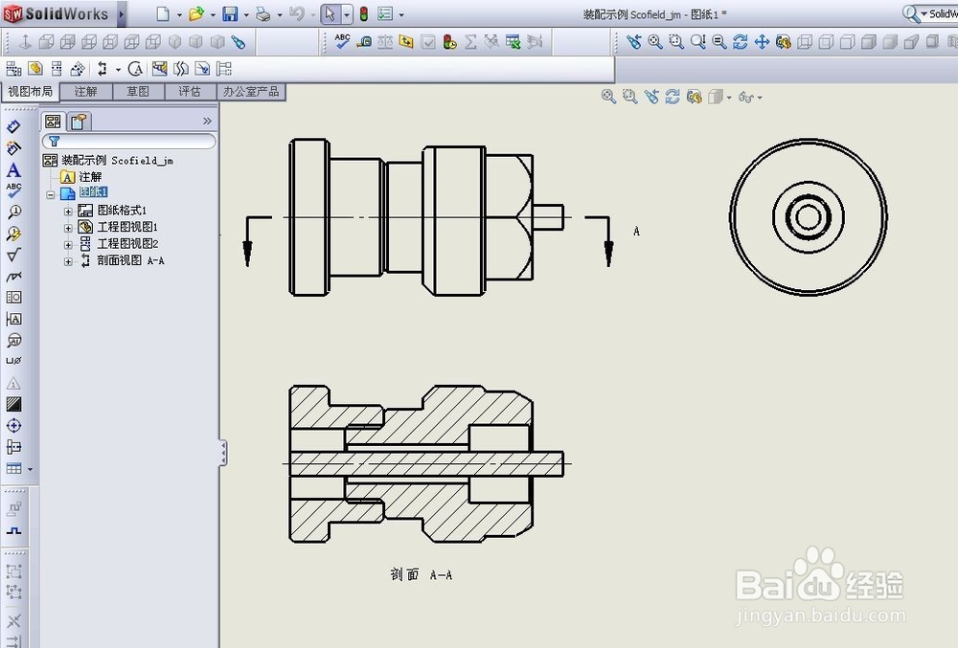
Task: Toggle the selection filter funnel above the tree
Action: coord(55,141)
